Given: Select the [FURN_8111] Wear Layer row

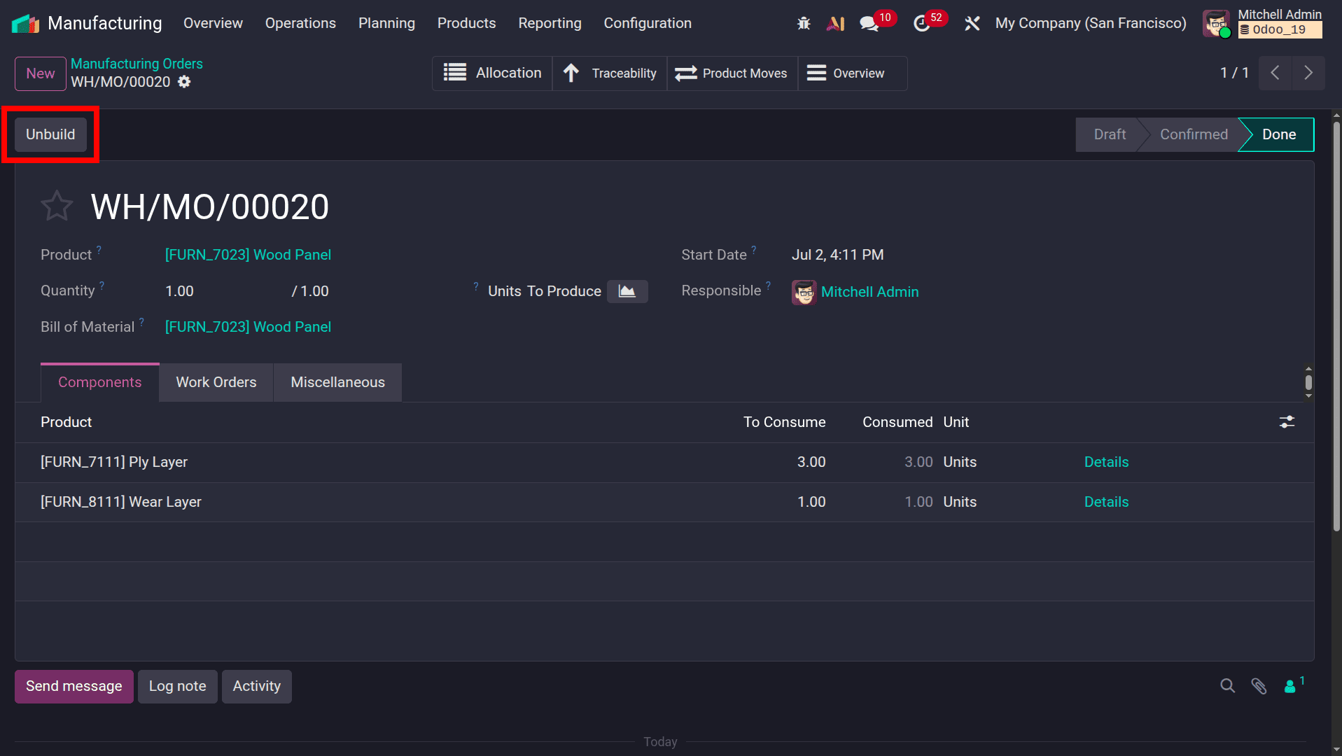Looking at the screenshot, I should point(664,502).
